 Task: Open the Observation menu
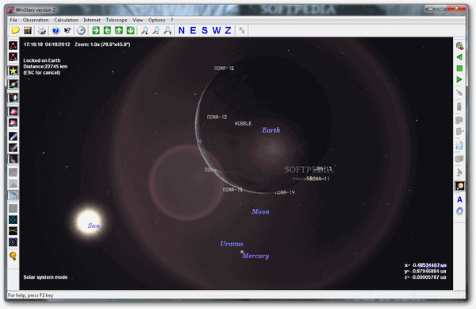pos(36,20)
